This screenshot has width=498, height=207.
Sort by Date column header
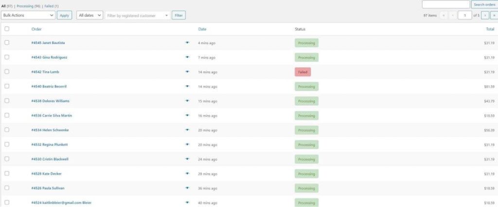pos(202,29)
